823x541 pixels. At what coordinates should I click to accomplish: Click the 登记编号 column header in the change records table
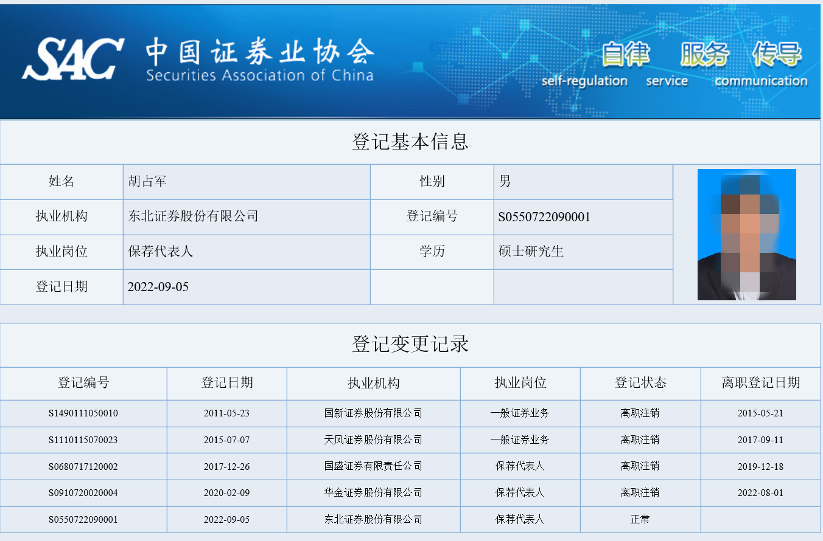pos(83,383)
